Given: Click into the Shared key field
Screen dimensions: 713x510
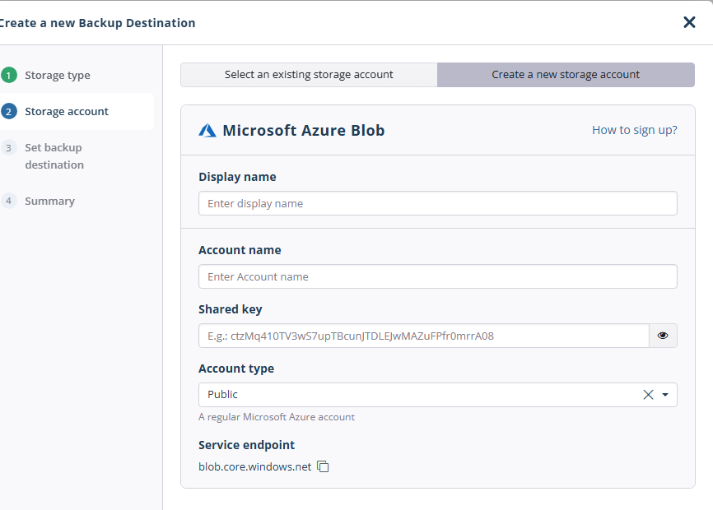Looking at the screenshot, I should 423,336.
